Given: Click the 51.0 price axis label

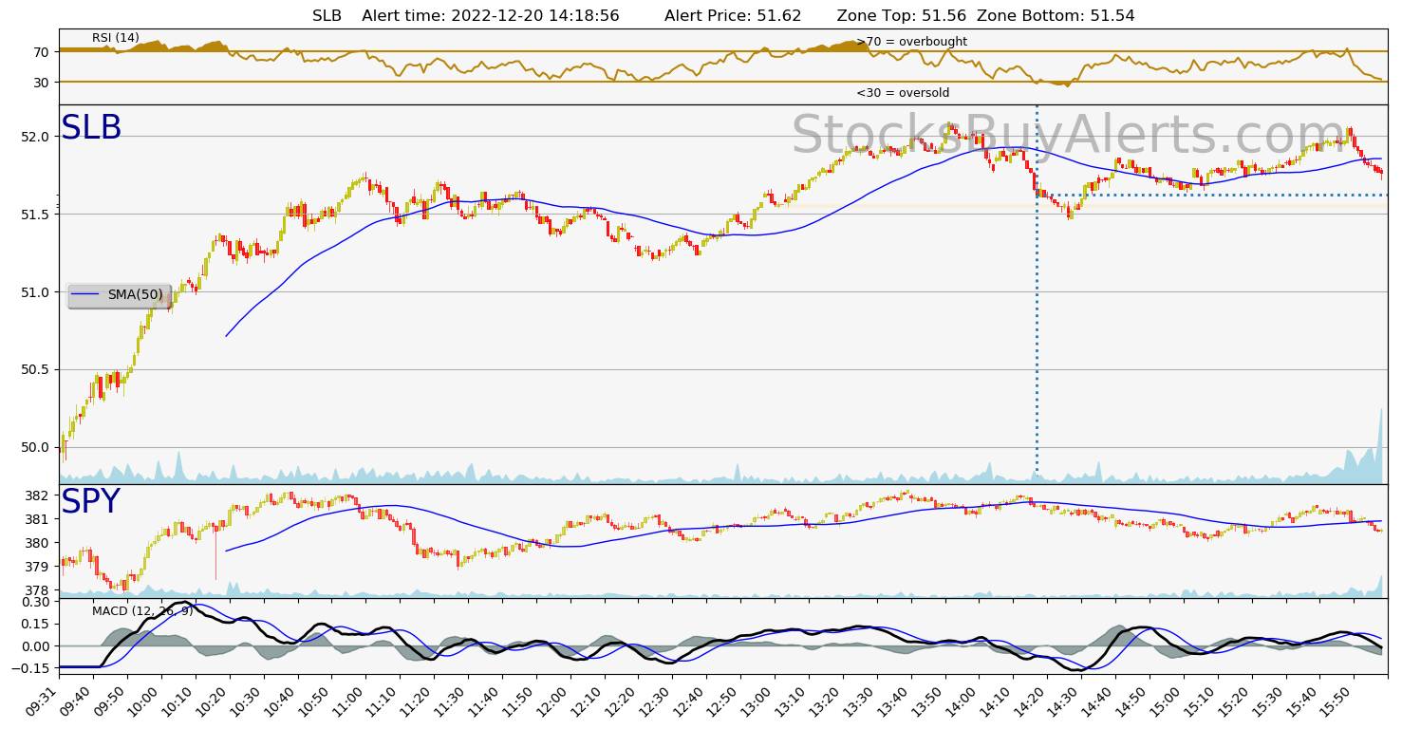Looking at the screenshot, I should click(x=36, y=292).
